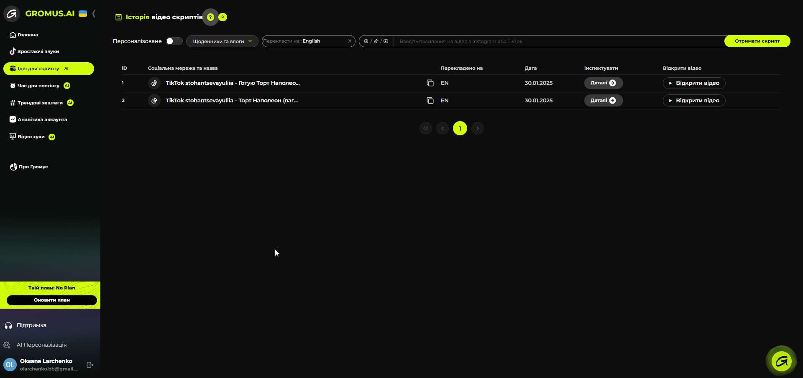Screen dimensions: 803x378
Task: Click the Соціальна мережа та назва column header
Action: pos(183,68)
